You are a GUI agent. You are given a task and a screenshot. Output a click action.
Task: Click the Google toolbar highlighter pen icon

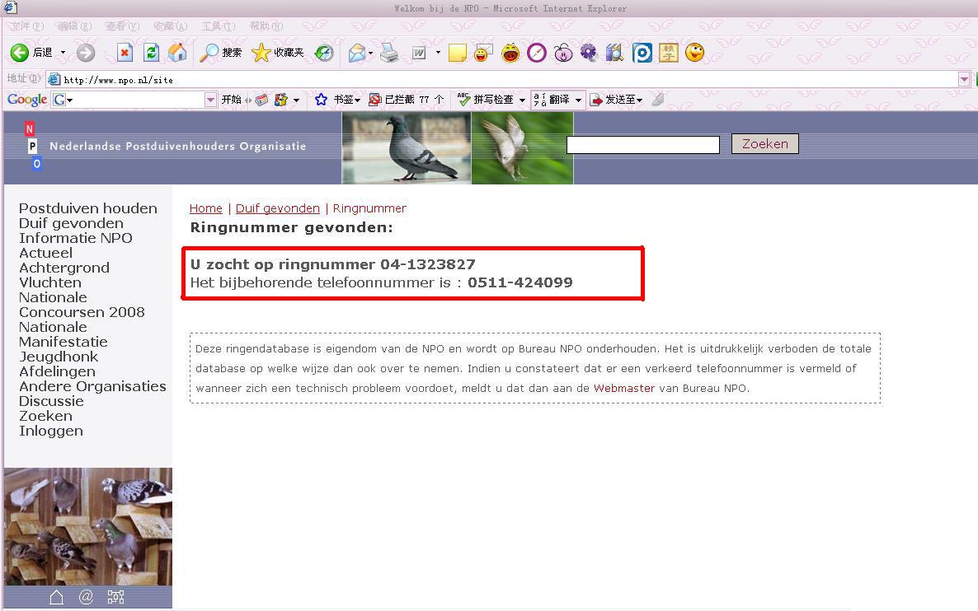coord(658,100)
